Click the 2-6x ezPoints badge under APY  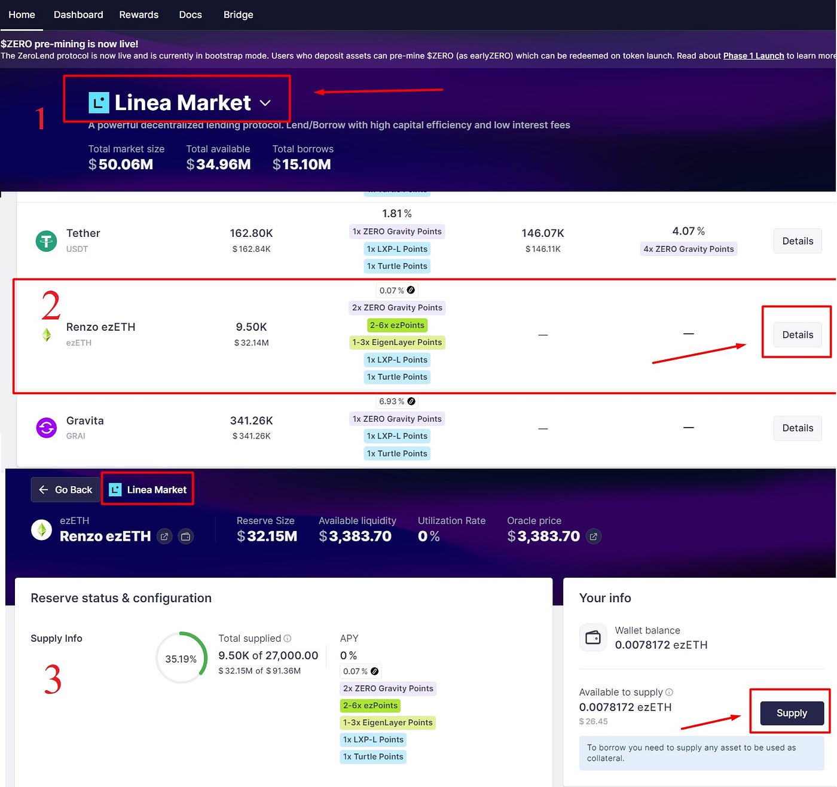371,706
